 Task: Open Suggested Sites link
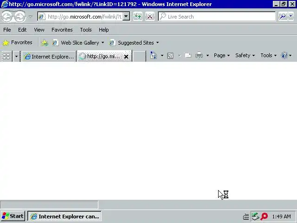click(x=132, y=43)
